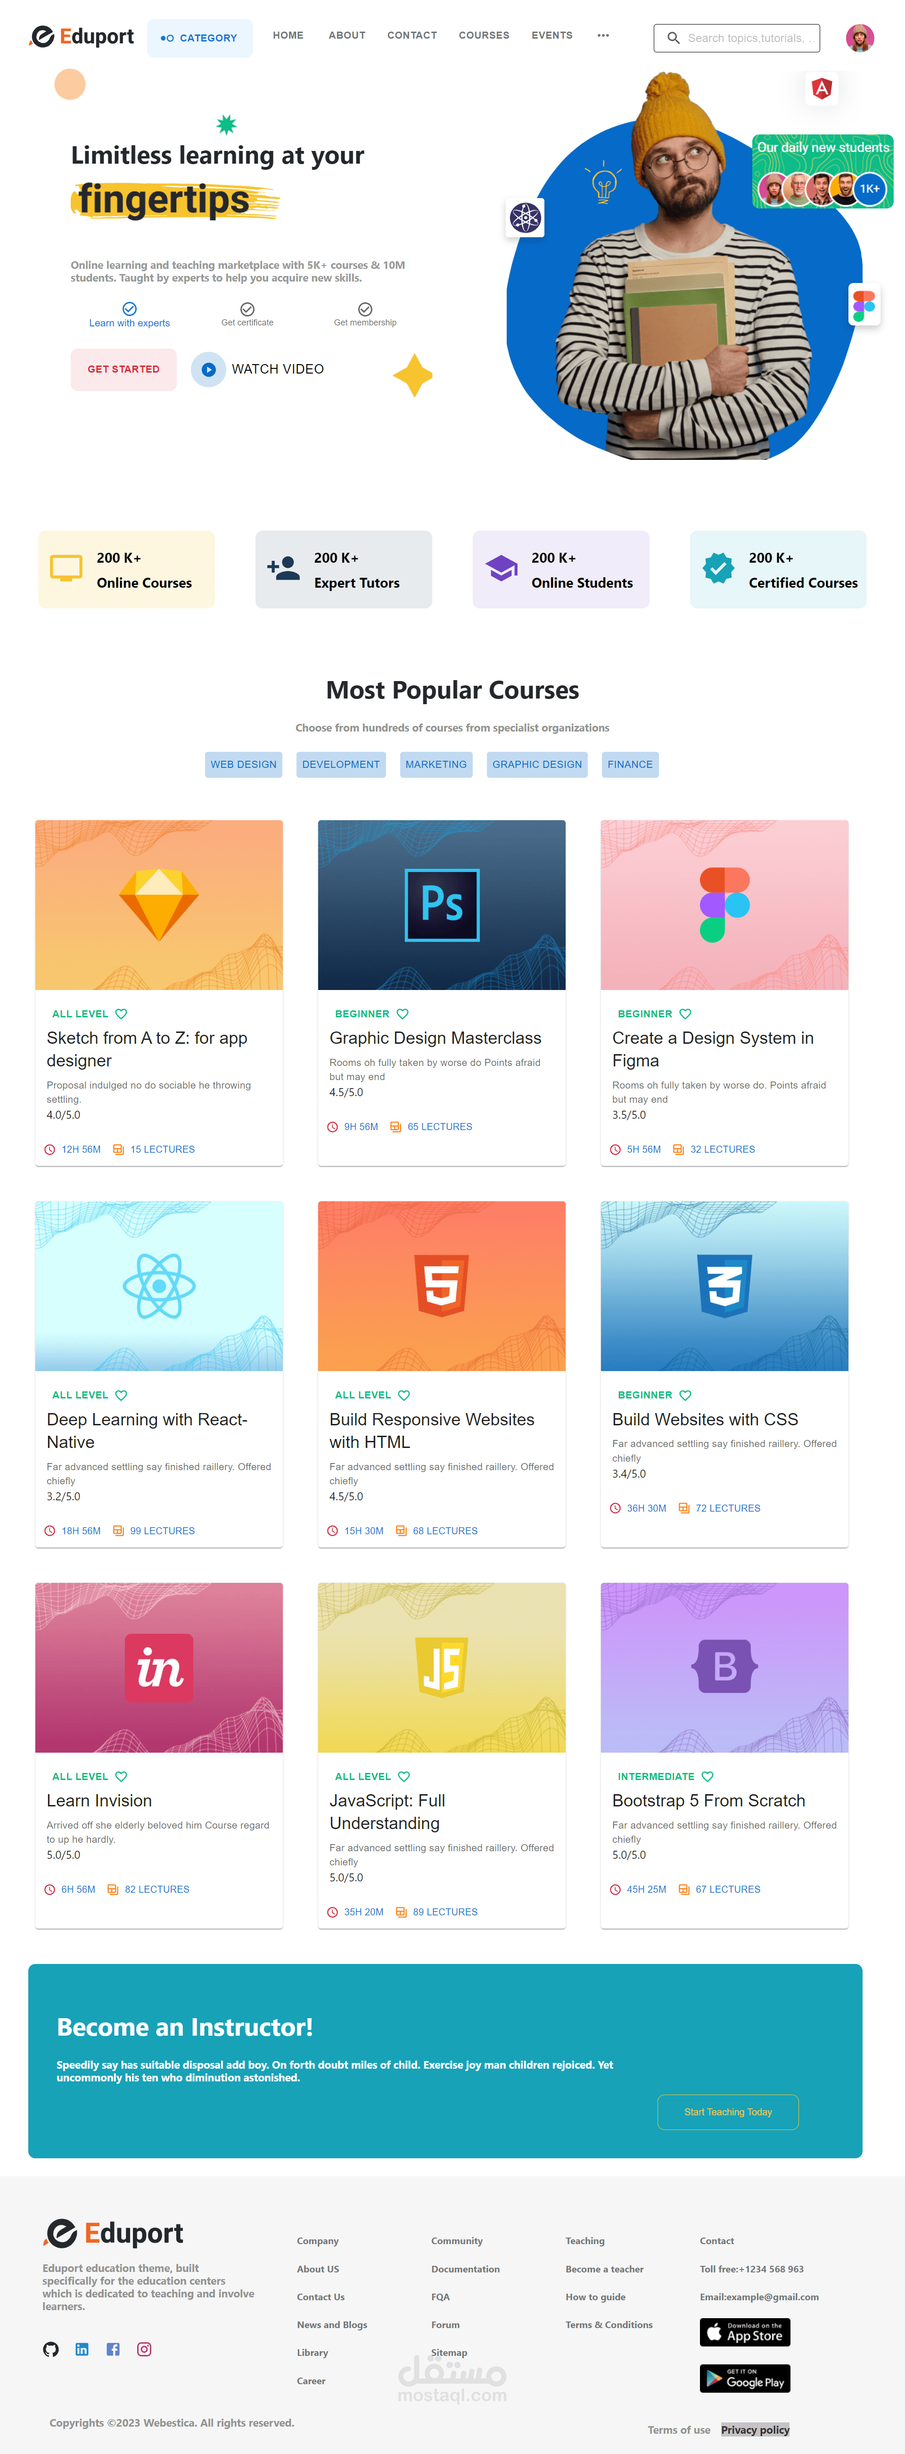The image size is (905, 2454).
Task: Open the Photoshop course thumbnail
Action: tap(442, 905)
